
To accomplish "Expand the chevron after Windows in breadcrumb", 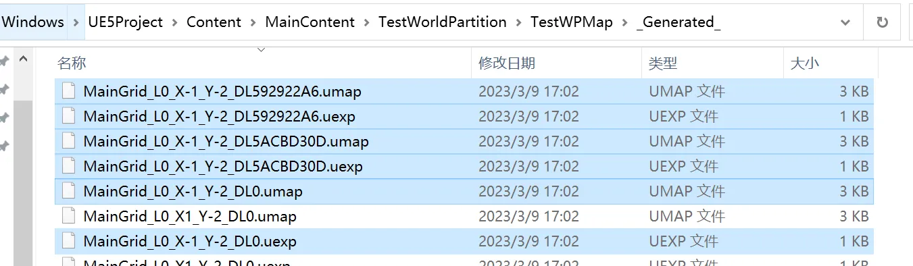I will tap(76, 22).
